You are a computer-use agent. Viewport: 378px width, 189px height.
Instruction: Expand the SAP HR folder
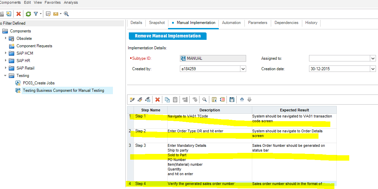6,60
